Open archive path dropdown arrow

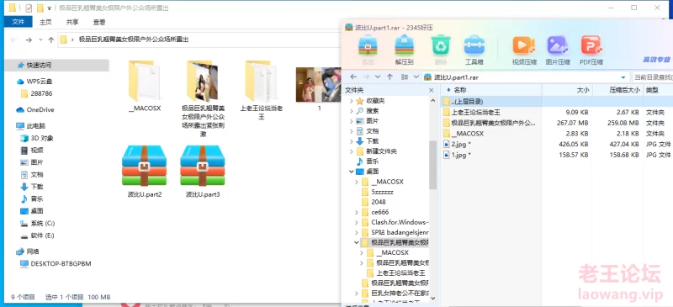[x=623, y=77]
